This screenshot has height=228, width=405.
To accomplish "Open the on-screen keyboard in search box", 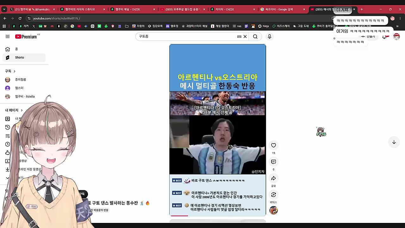I will 239,36.
